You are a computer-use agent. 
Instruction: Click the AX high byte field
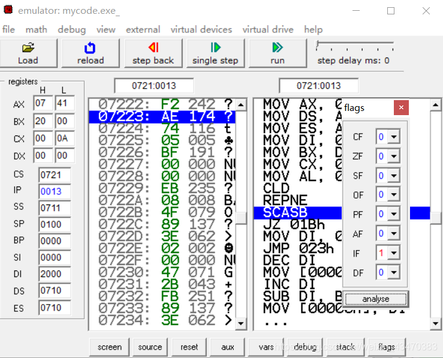[x=43, y=103]
